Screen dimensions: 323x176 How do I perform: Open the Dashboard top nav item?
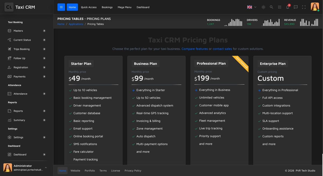(x=143, y=7)
